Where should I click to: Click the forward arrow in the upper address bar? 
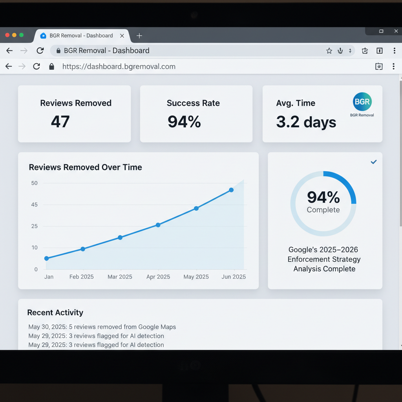[x=24, y=51]
